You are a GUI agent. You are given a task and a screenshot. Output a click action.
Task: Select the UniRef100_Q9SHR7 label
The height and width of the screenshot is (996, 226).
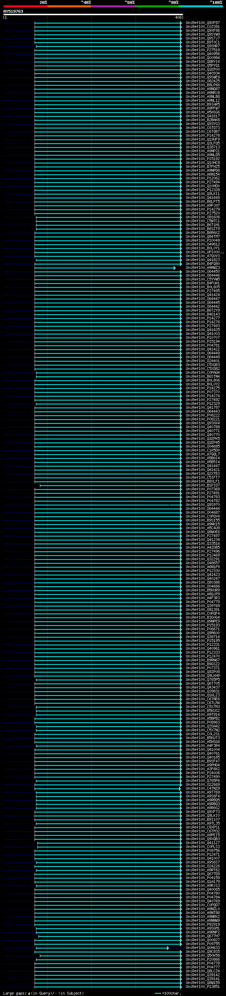(202, 46)
